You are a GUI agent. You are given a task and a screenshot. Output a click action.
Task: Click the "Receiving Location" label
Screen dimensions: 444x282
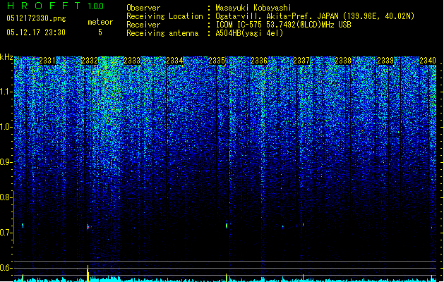(164, 16)
